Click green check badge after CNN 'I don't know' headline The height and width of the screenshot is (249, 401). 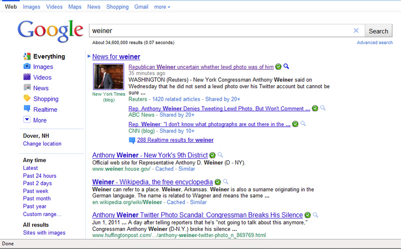[295, 124]
